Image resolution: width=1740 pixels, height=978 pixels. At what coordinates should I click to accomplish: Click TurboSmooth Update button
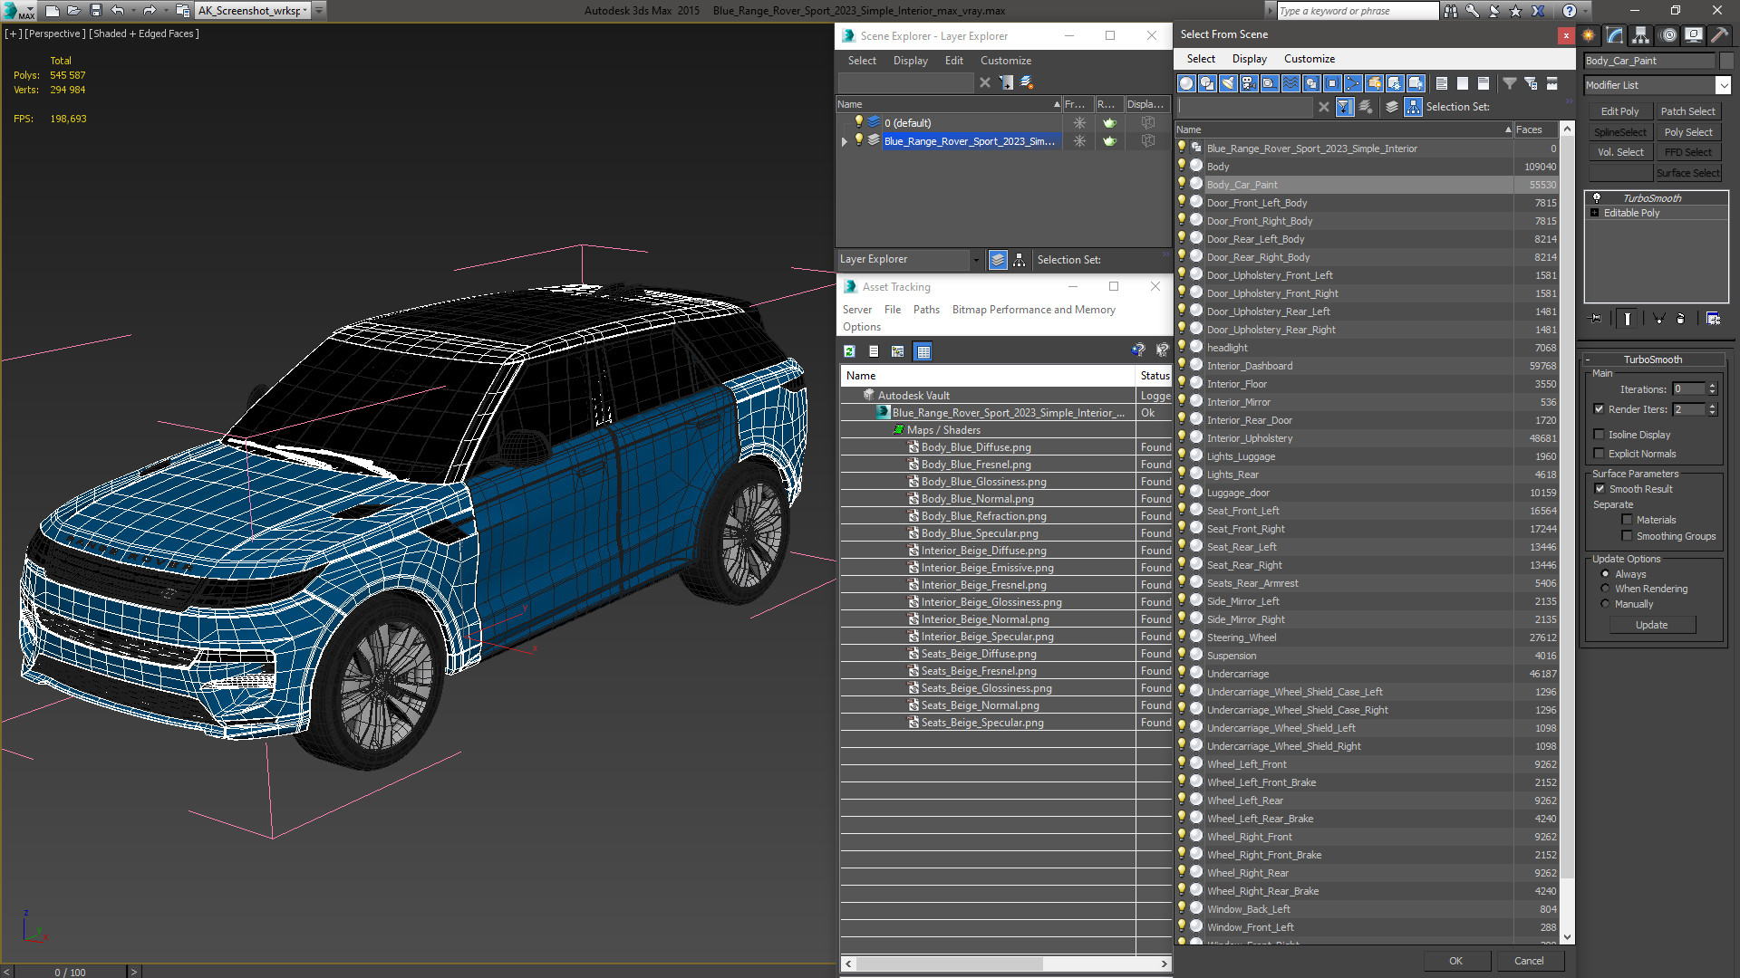[x=1651, y=625]
